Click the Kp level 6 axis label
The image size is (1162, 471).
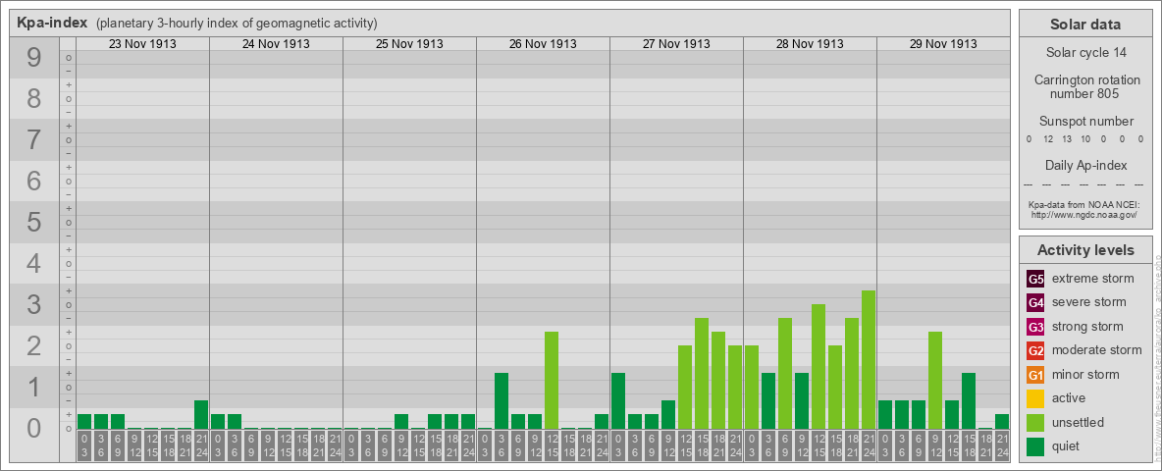pyautogui.click(x=34, y=181)
